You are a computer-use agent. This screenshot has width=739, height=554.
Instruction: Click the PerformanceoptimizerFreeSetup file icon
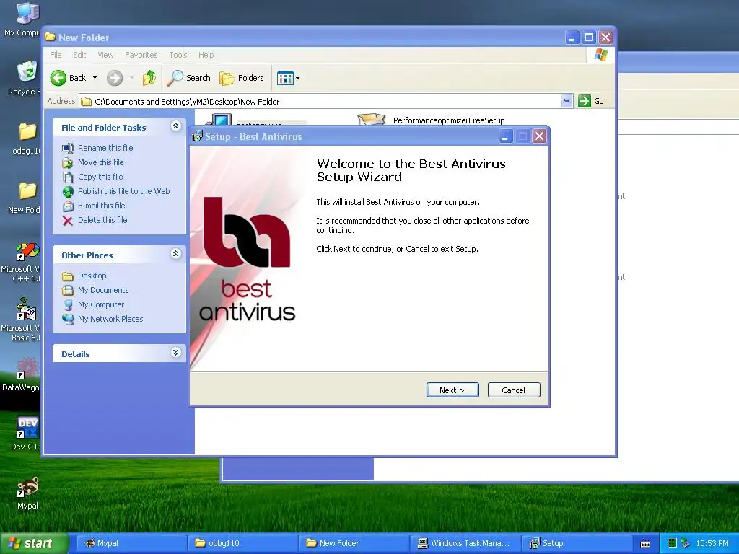[372, 119]
